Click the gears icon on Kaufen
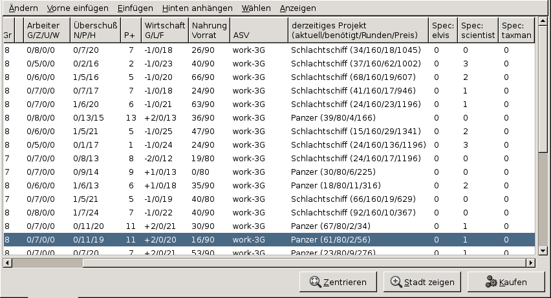 point(491,282)
